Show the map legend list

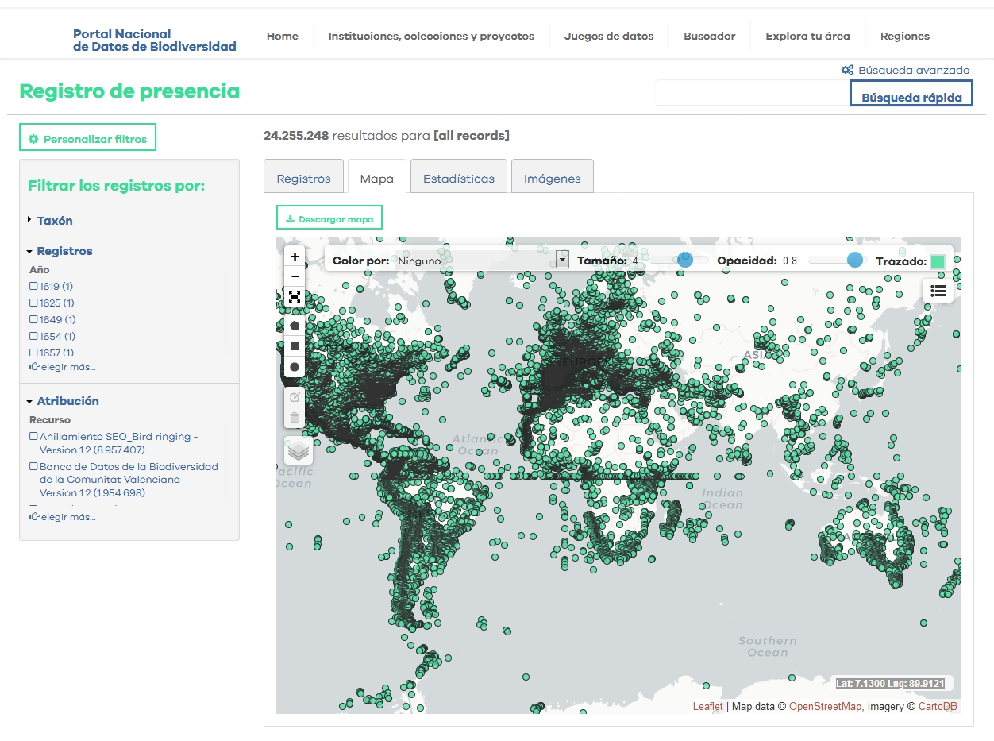pos(938,291)
